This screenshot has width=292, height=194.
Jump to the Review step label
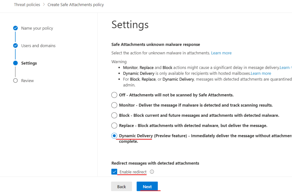(27, 81)
